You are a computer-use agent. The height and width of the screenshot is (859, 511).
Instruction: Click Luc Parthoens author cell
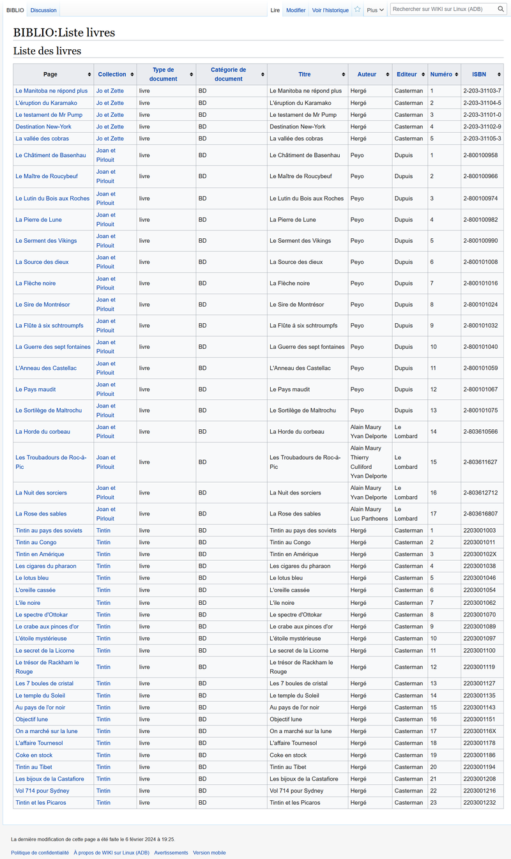369,519
